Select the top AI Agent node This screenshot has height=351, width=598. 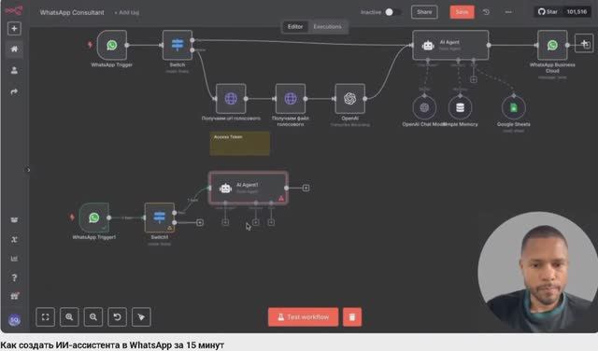click(450, 45)
